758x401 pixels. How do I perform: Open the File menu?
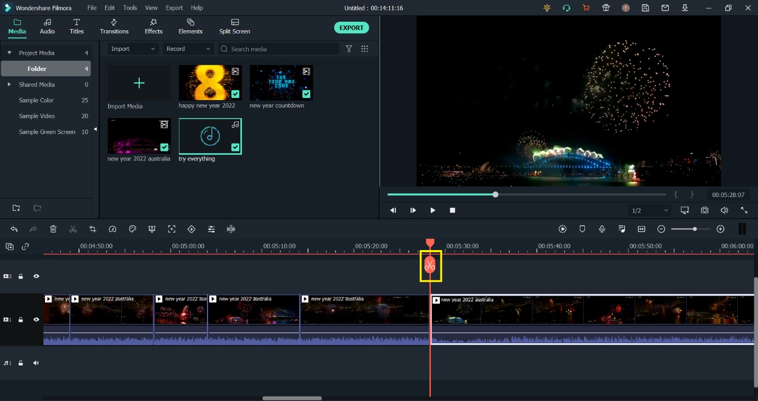tap(92, 8)
